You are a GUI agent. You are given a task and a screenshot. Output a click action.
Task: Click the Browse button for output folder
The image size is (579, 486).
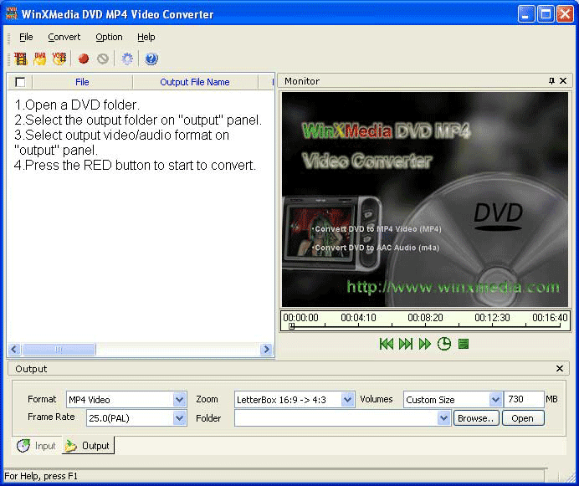pos(477,418)
